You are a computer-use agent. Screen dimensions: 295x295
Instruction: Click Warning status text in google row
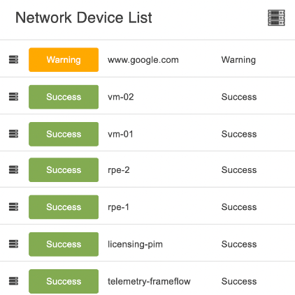[238, 60]
